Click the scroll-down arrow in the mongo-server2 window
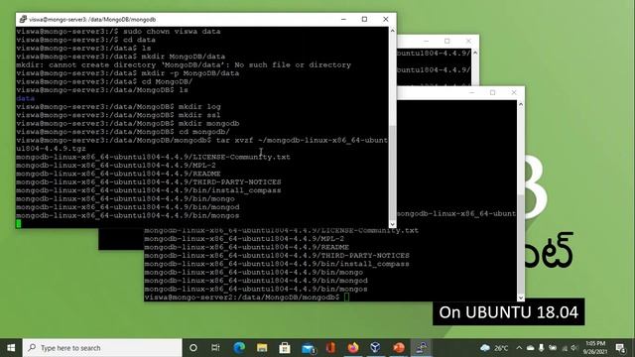 [x=521, y=297]
